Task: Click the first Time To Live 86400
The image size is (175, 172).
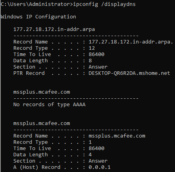Action: (x=97, y=54)
